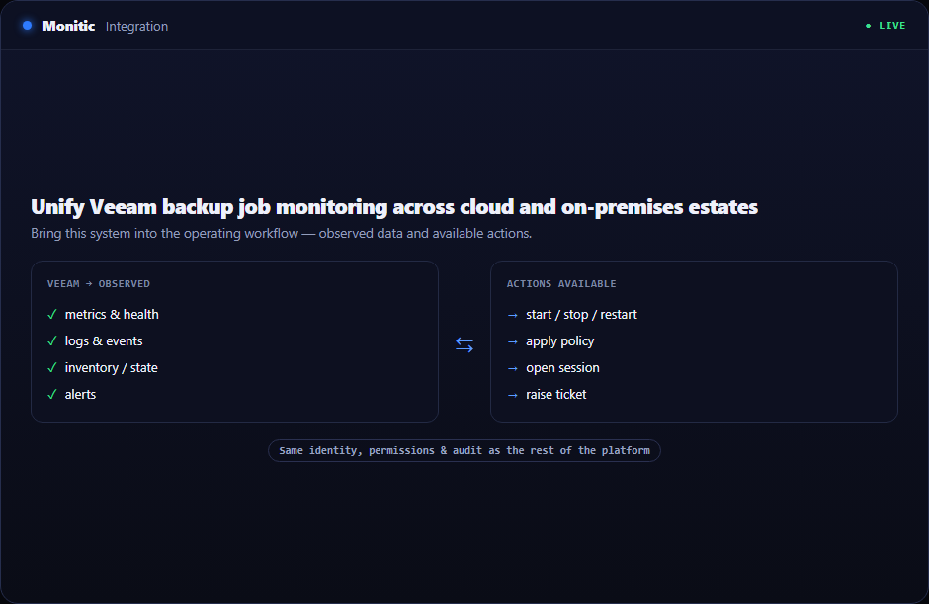Viewport: 929px width, 604px height.
Task: Click arrow beside start / stop / restart
Action: tap(513, 315)
